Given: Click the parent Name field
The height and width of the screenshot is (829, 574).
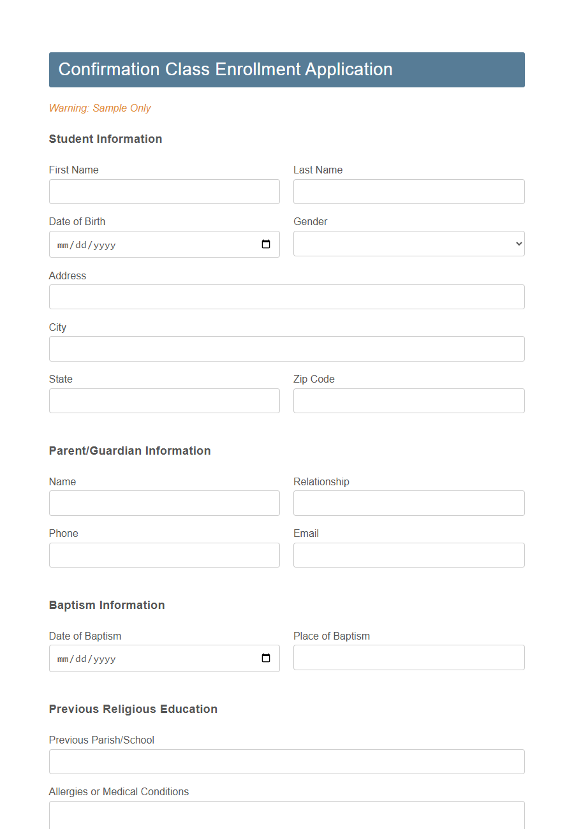Looking at the screenshot, I should click(164, 503).
